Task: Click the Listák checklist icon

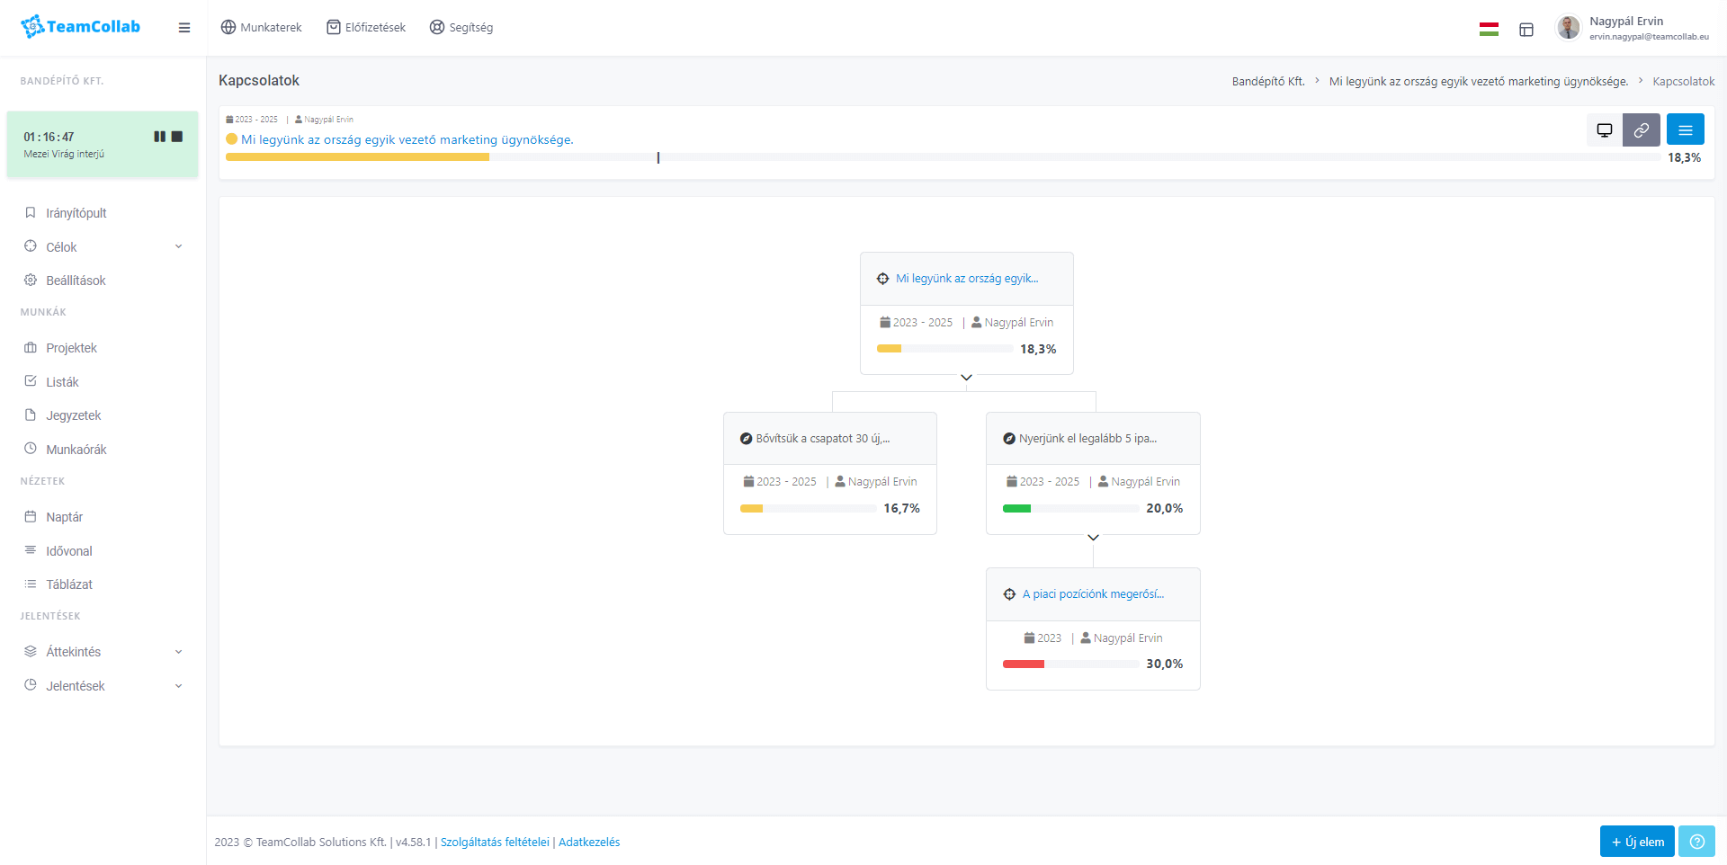Action: (x=31, y=381)
